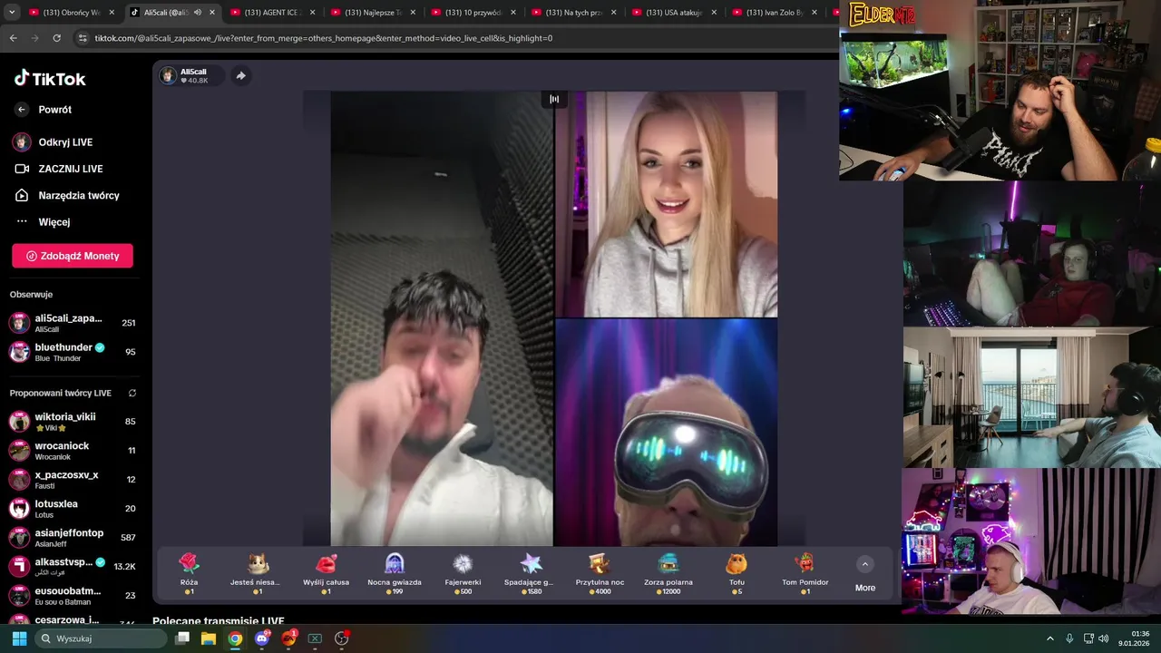Mute the Ali5cali tab audio
The width and height of the screenshot is (1161, 653).
pyautogui.click(x=197, y=13)
